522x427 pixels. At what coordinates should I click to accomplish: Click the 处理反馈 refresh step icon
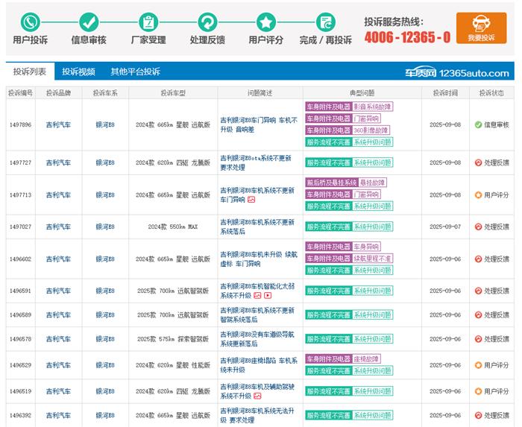click(207, 22)
